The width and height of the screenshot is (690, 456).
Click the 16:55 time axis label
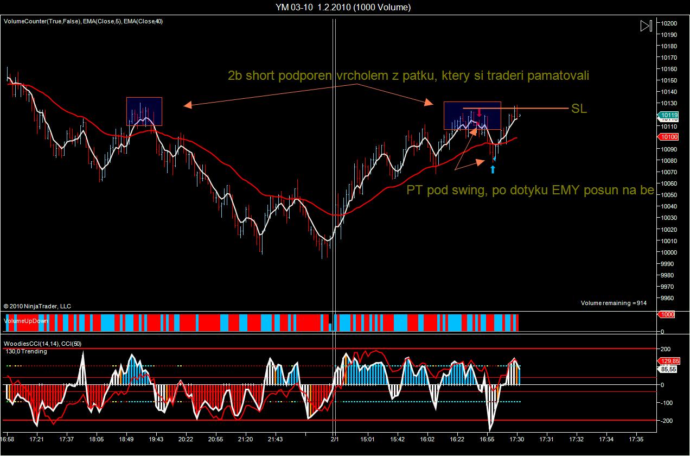[x=487, y=439]
